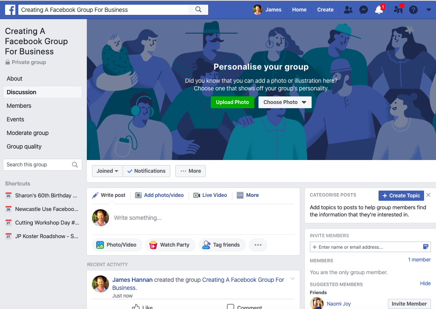The height and width of the screenshot is (309, 436).
Task: Expand the Joined dropdown
Action: [x=107, y=171]
